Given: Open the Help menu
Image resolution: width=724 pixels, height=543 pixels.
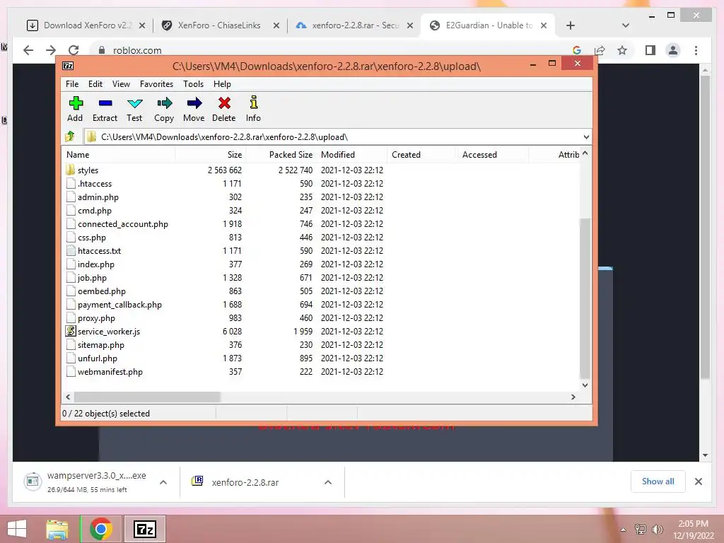Looking at the screenshot, I should tap(222, 84).
